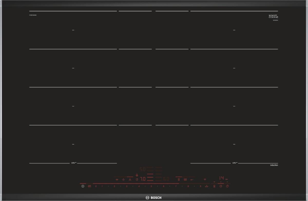Tap the SCHOTT CERAN logo at top right
The height and width of the screenshot is (201, 308).
click(273, 16)
